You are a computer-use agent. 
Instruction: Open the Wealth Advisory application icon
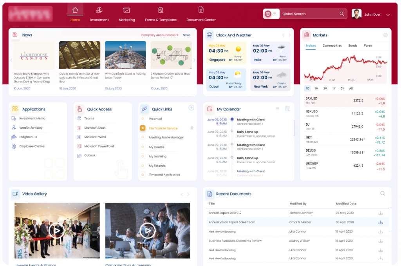tap(14, 128)
